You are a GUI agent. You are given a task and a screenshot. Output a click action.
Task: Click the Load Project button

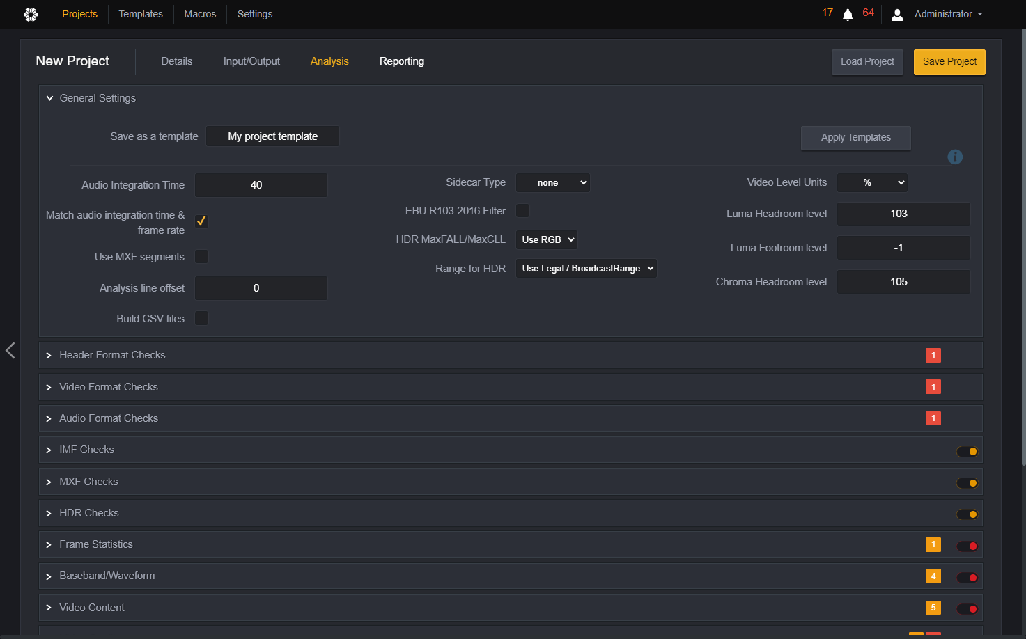coord(867,62)
